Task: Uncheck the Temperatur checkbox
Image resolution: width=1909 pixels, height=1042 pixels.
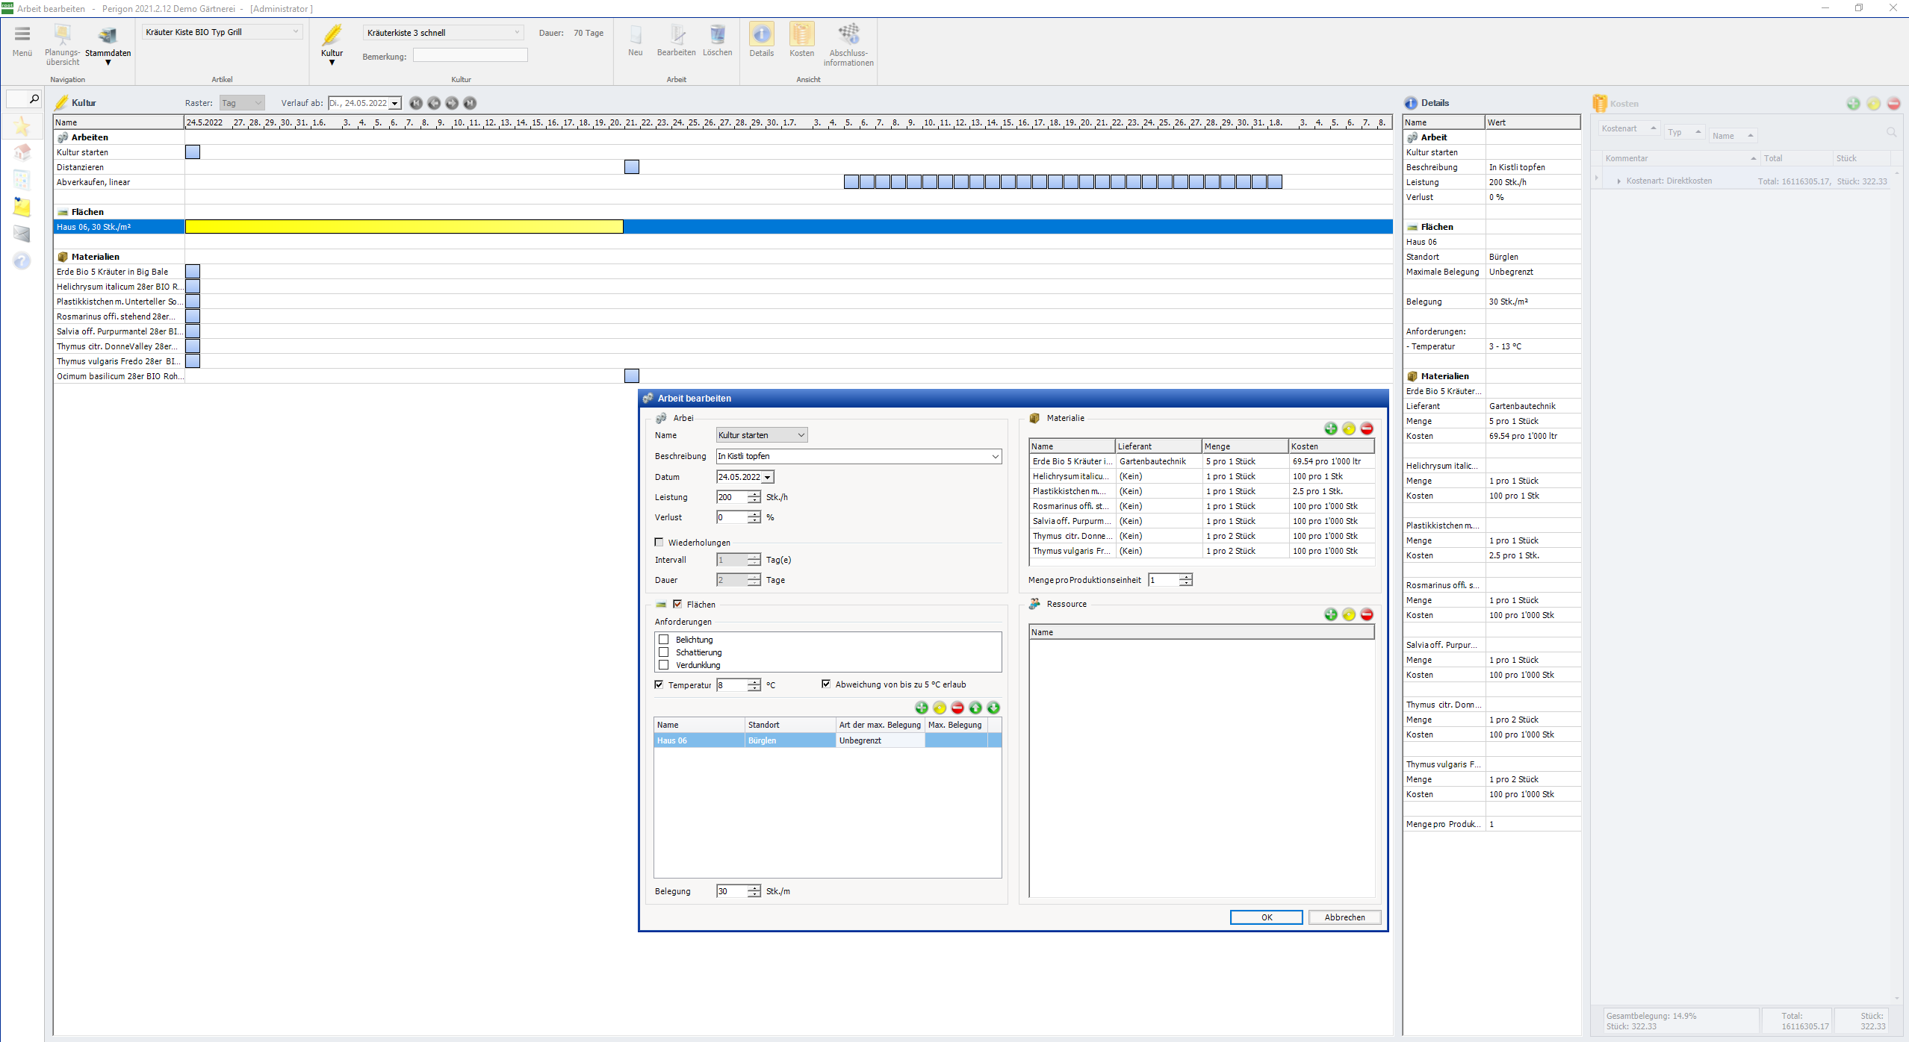Action: 659,684
